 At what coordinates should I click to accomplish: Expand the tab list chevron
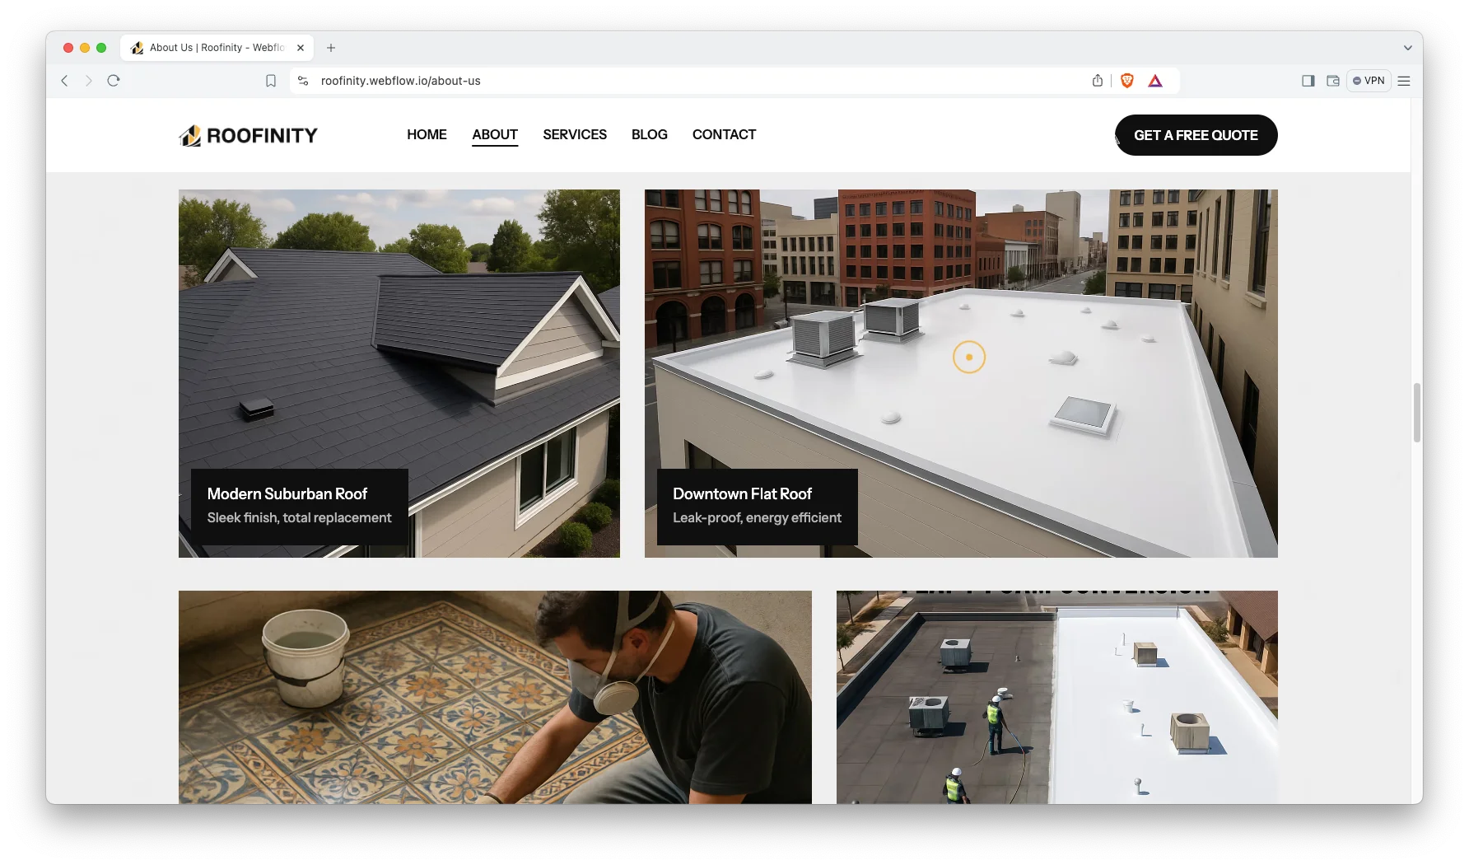tap(1407, 48)
